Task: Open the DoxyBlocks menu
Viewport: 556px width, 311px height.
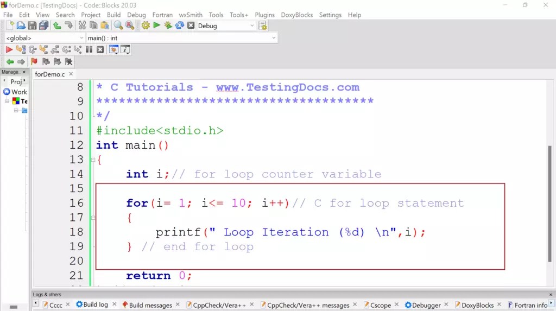Action: [297, 15]
